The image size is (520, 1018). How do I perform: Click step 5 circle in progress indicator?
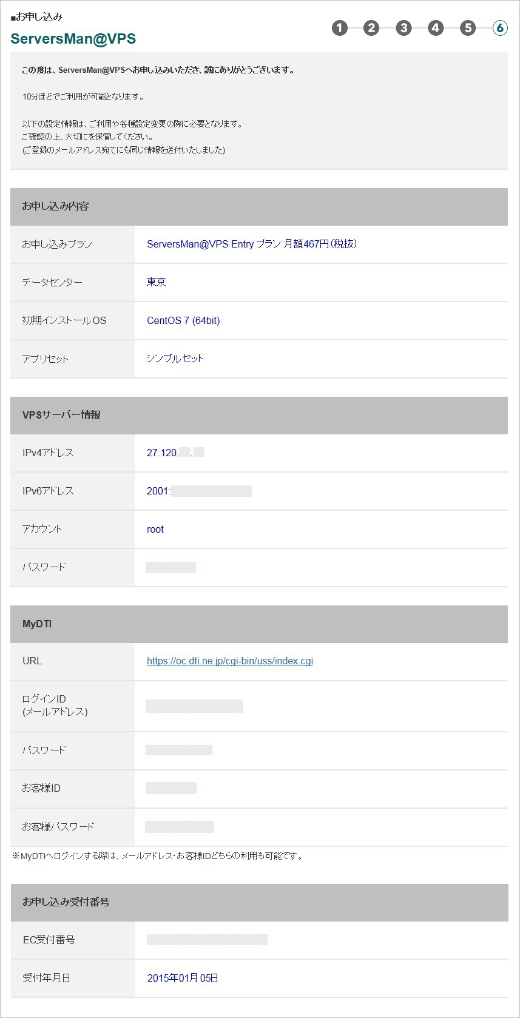coord(468,28)
